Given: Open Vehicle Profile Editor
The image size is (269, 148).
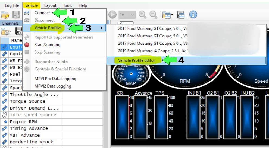Looking at the screenshot, I should 186,60.
